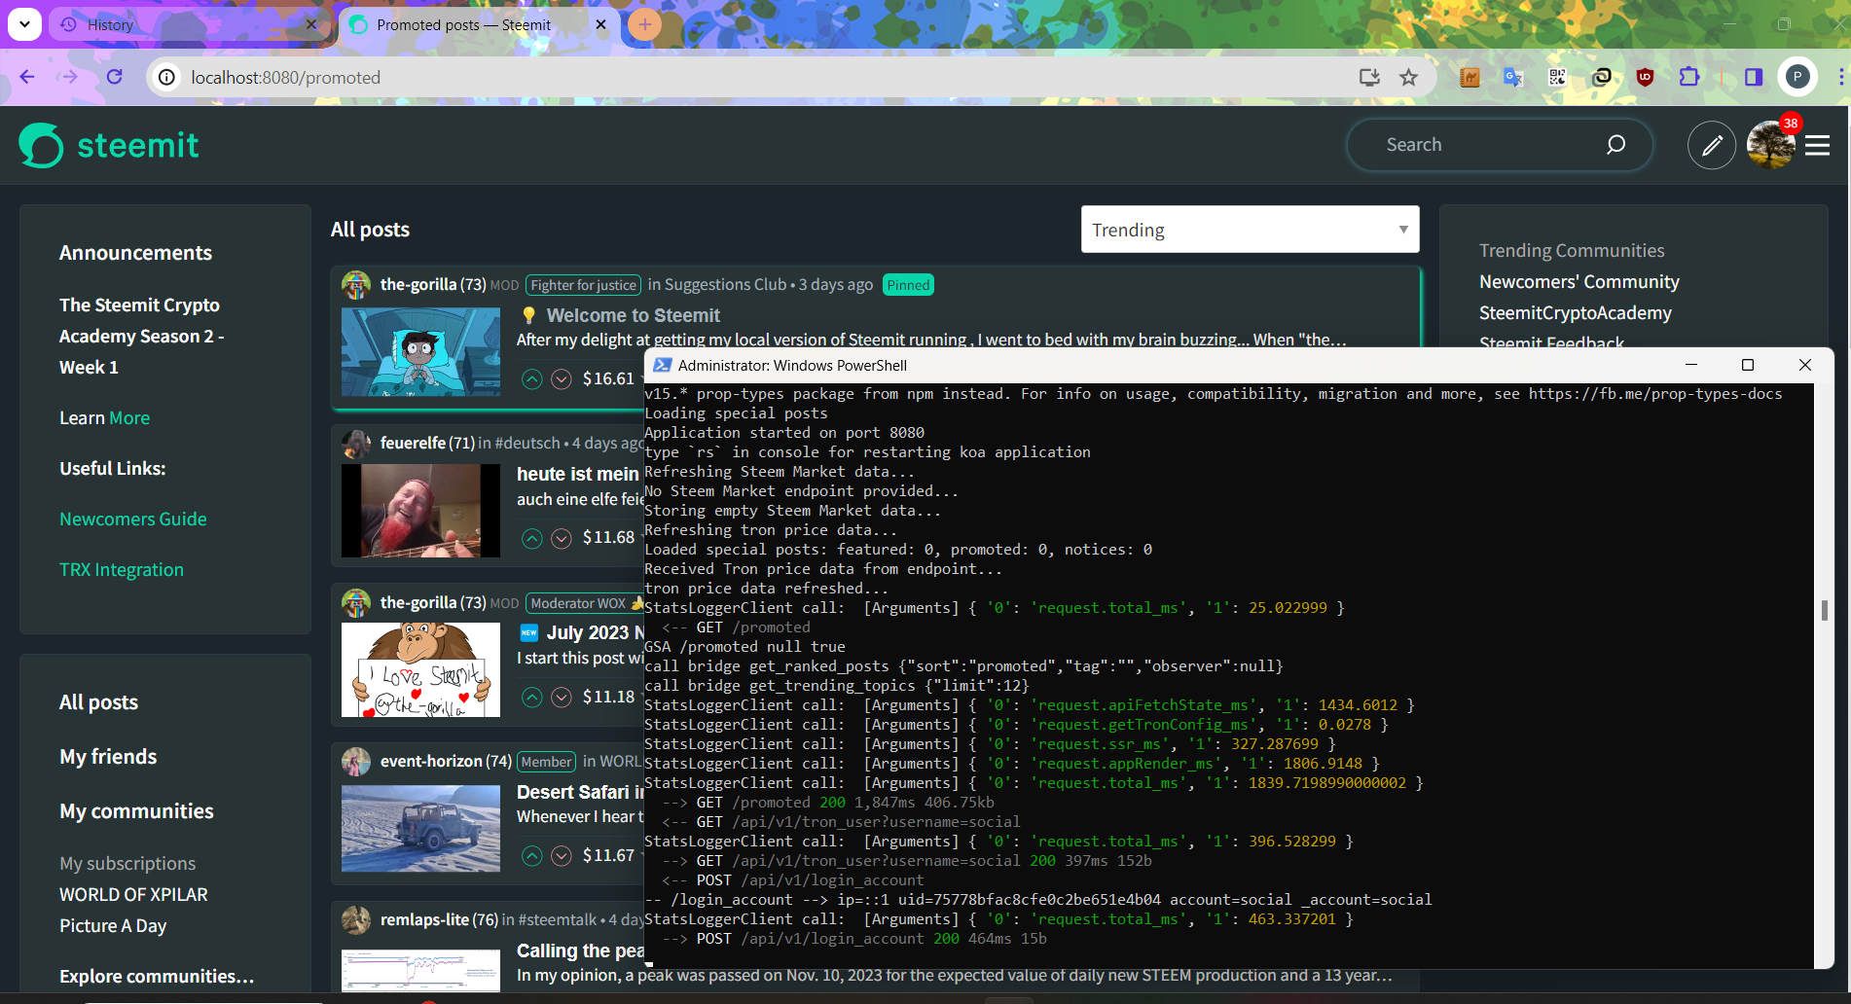This screenshot has width=1851, height=1004.
Task: Click the chain link extension icon
Action: (x=1601, y=77)
